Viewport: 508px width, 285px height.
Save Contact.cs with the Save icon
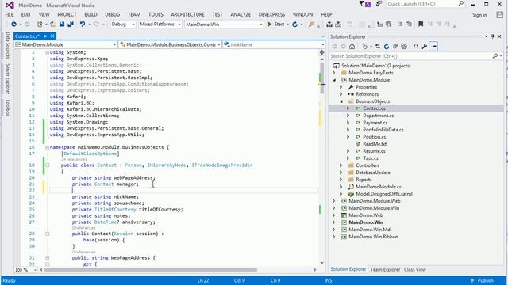[62, 25]
